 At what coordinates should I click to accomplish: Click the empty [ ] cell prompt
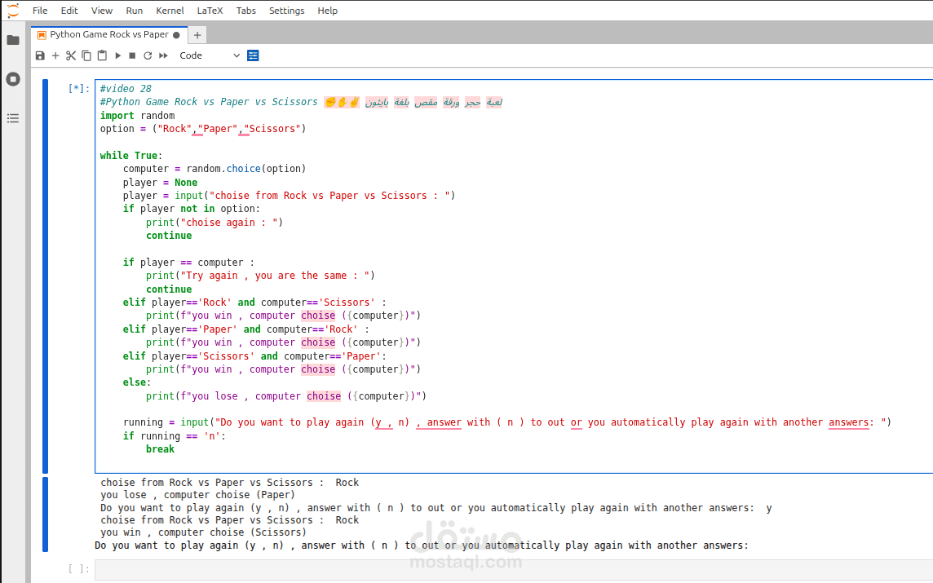coord(78,569)
